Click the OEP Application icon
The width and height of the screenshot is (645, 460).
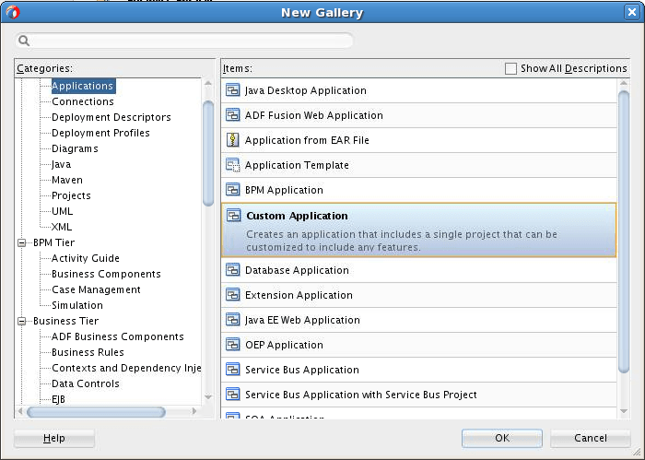[233, 345]
